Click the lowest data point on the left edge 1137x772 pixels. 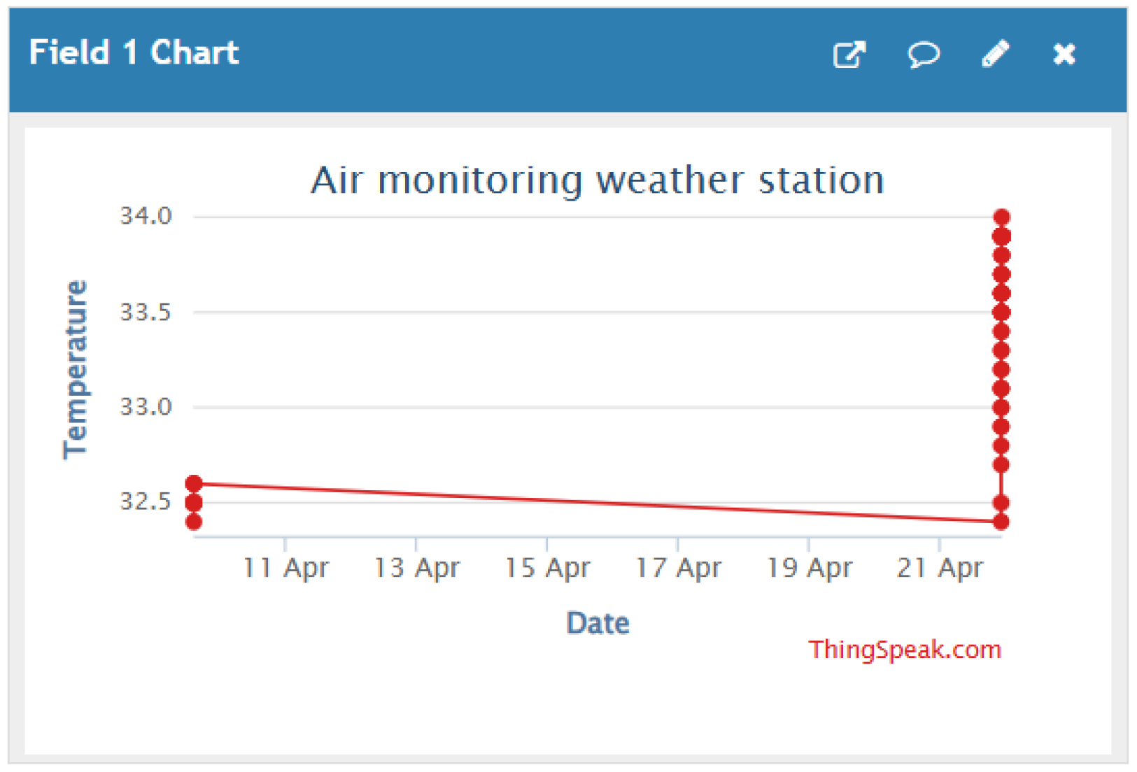coord(194,522)
